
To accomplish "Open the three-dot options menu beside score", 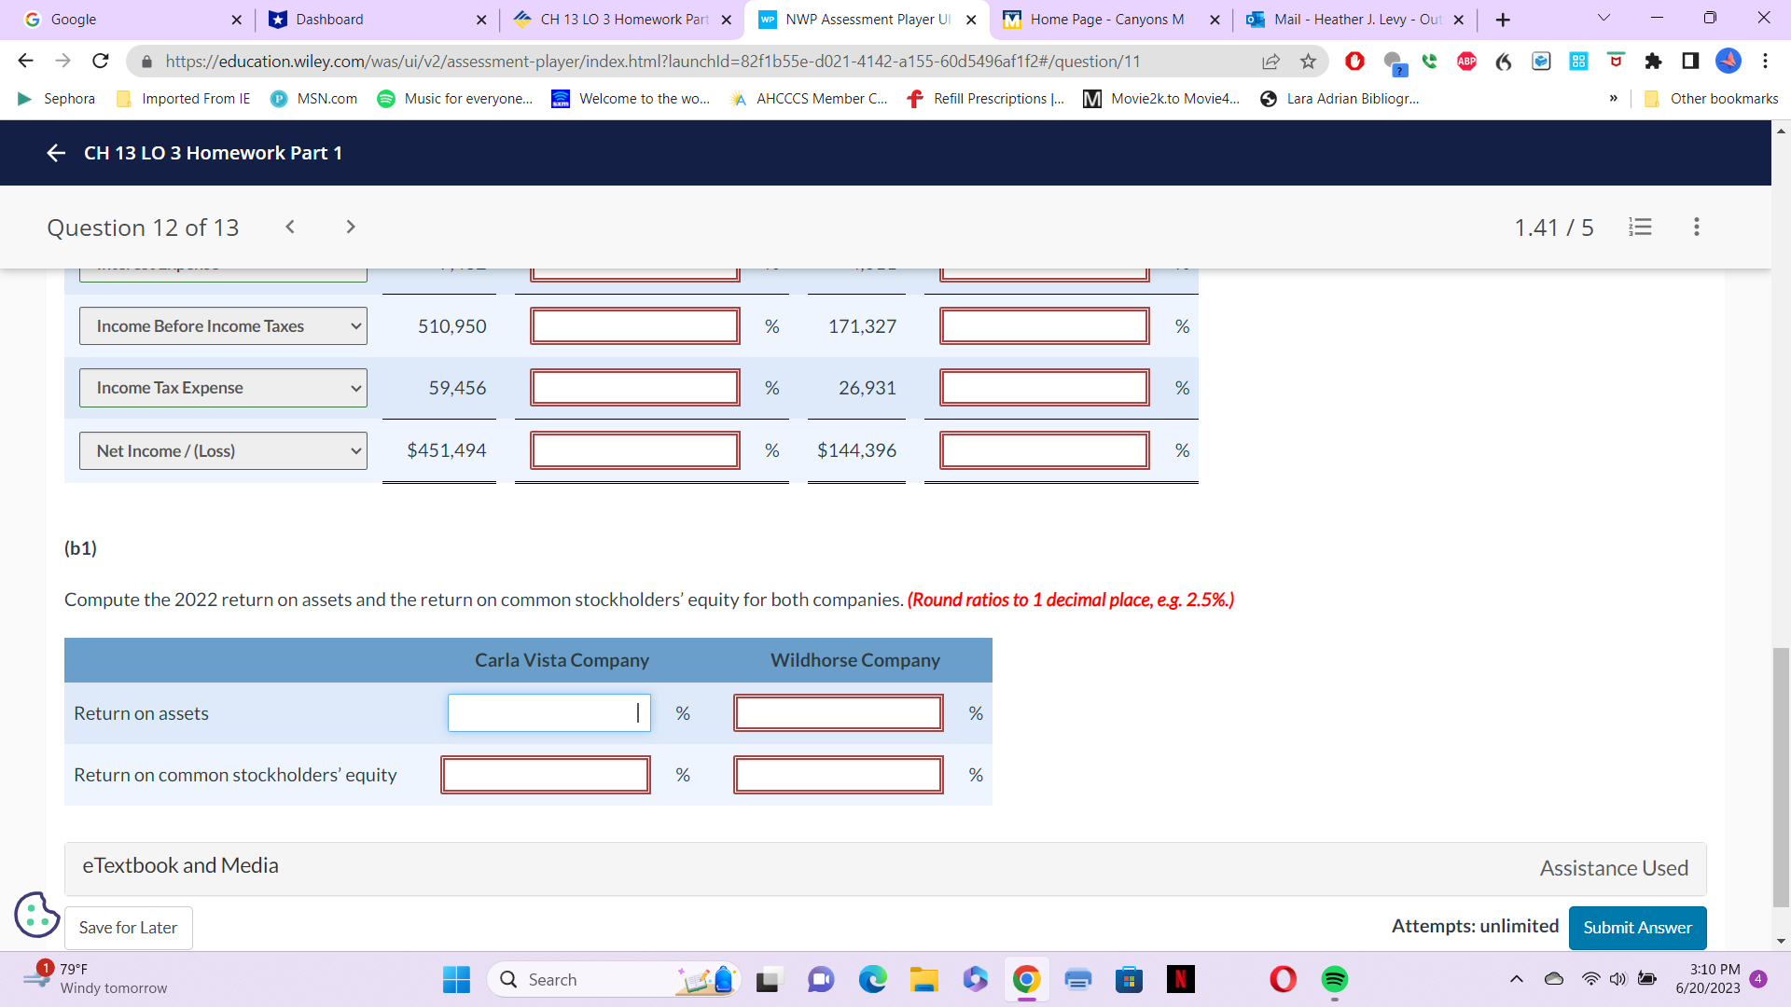I will [1696, 227].
